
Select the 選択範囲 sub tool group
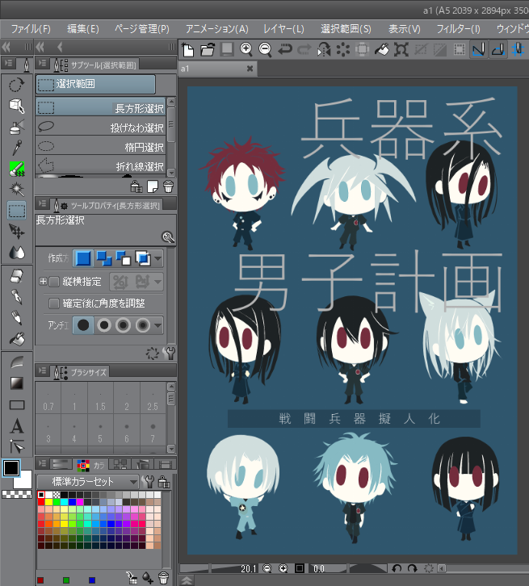point(96,84)
